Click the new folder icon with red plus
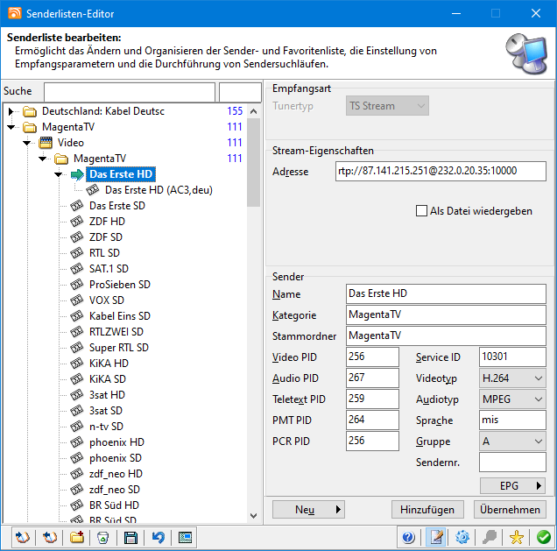The width and height of the screenshot is (557, 551). coord(77,537)
